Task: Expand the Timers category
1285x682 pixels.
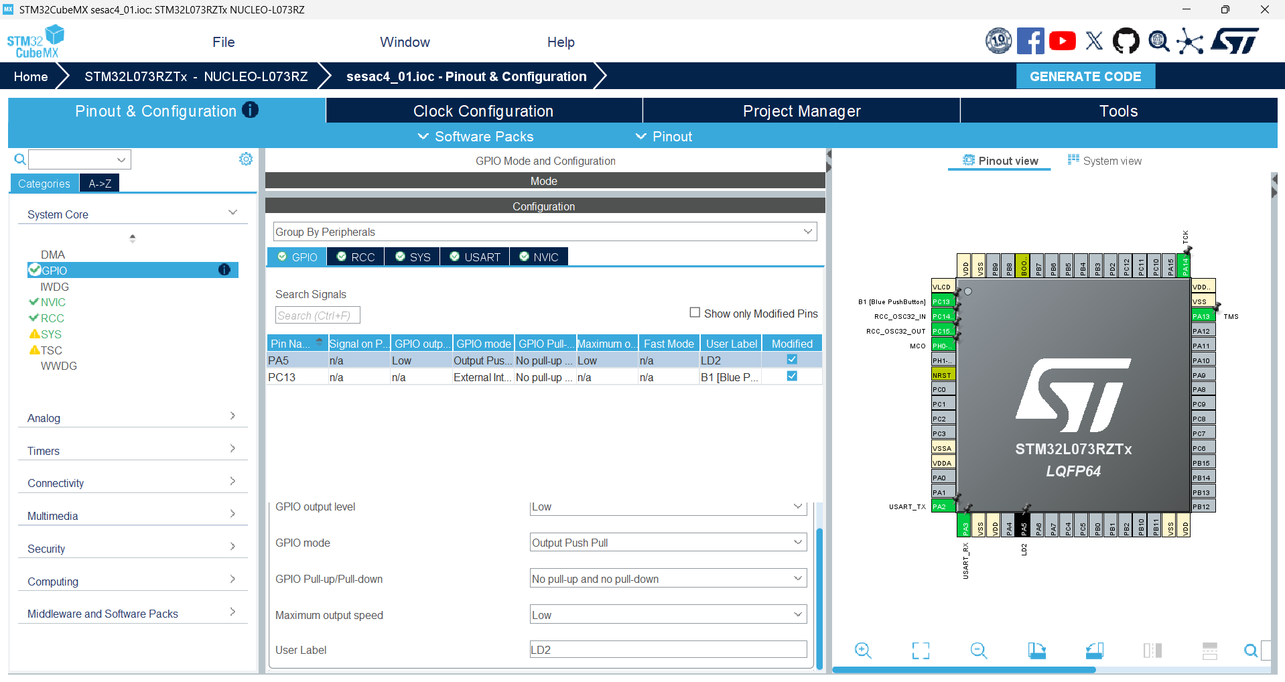Action: (132, 450)
